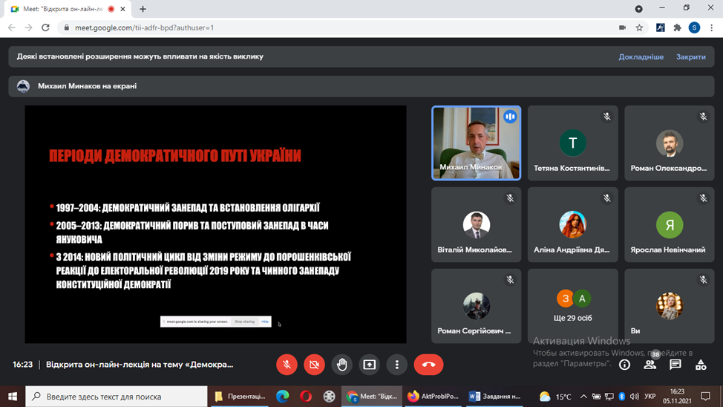The width and height of the screenshot is (723, 407).
Task: Select Михаил Минаков video tile
Action: 477,143
